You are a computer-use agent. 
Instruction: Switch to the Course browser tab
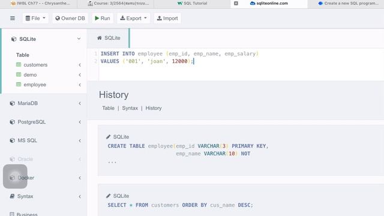click(118, 4)
